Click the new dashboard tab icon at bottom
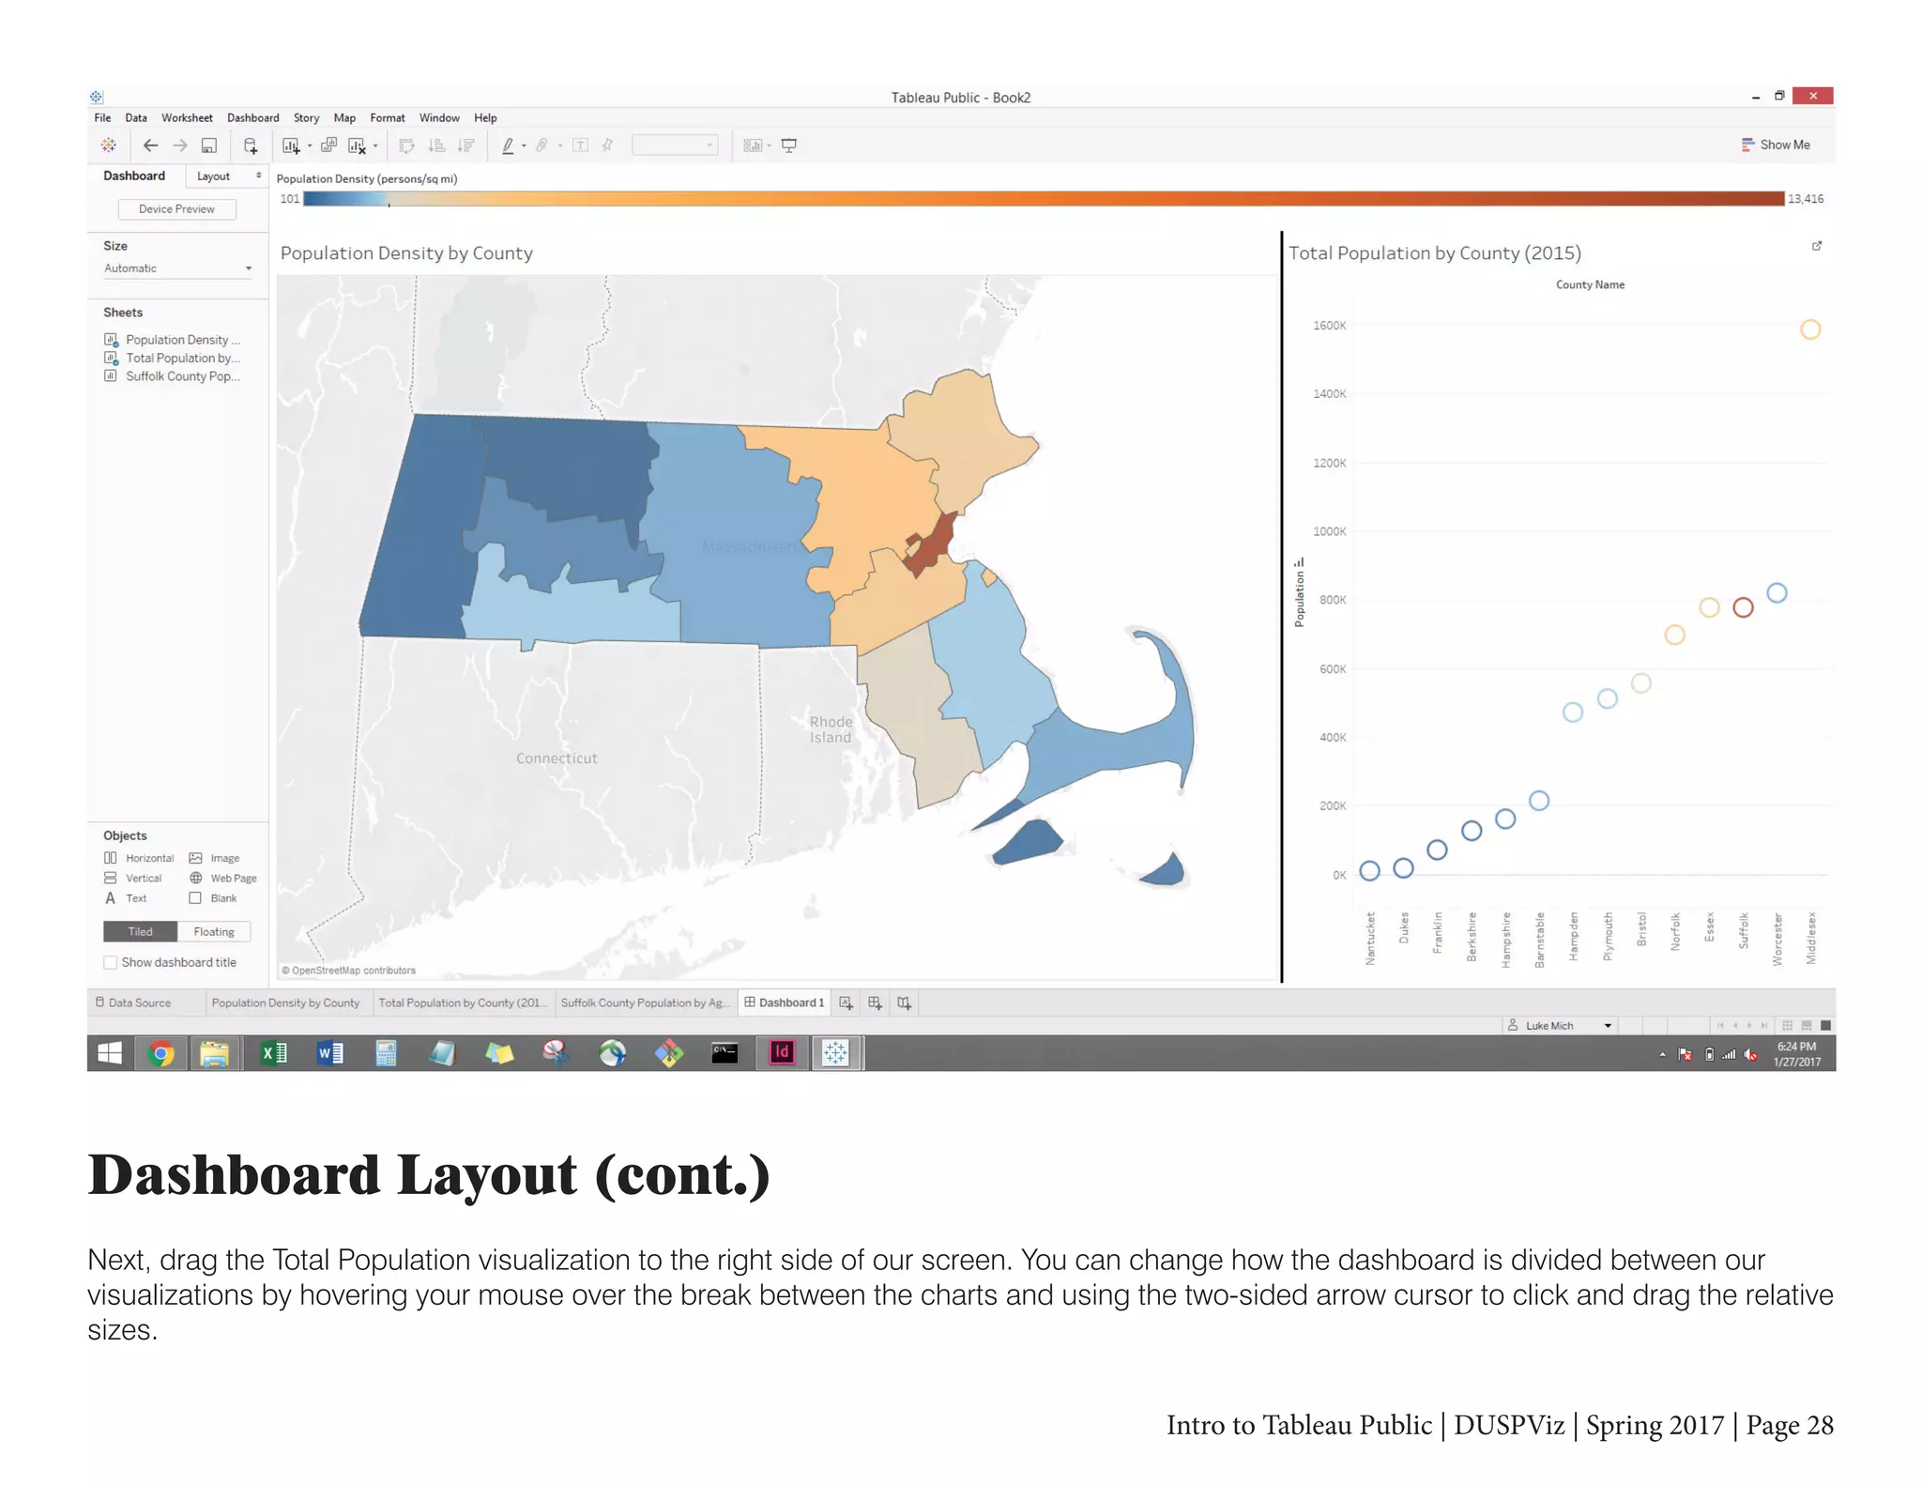The image size is (1922, 1485). [875, 1003]
